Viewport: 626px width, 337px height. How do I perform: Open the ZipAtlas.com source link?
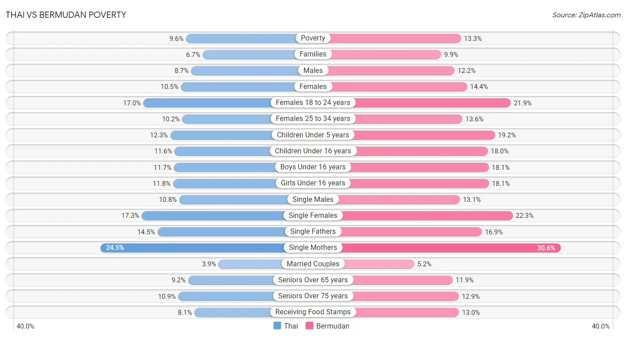coord(586,15)
